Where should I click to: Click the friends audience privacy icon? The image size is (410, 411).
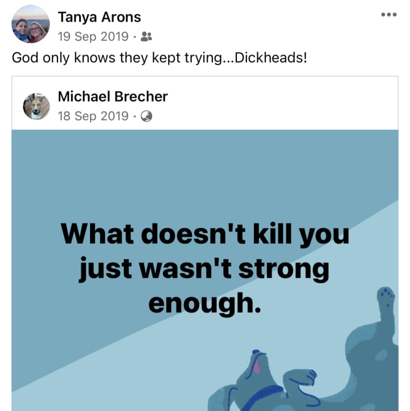[146, 36]
